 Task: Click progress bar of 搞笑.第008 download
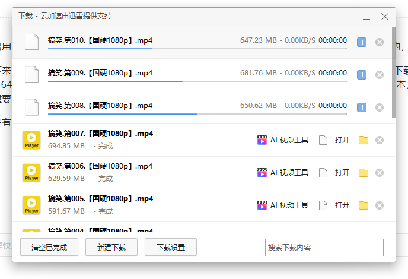[197, 114]
